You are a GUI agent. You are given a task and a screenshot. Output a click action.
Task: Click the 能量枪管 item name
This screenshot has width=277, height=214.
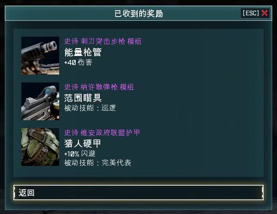[x=83, y=52]
